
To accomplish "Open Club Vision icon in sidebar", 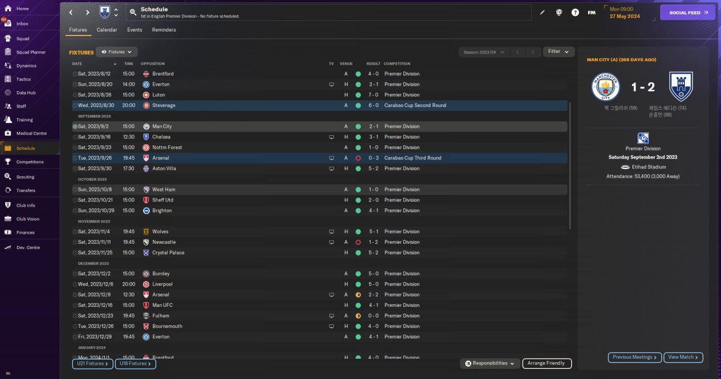I will point(8,219).
